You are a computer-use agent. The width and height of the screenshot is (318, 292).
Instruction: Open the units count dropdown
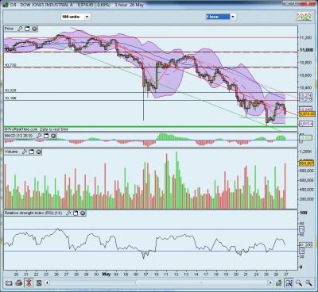click(87, 17)
